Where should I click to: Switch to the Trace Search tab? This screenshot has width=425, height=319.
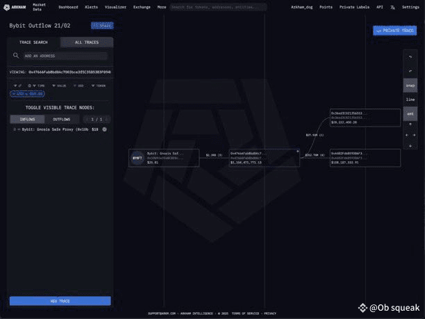pyautogui.click(x=33, y=42)
